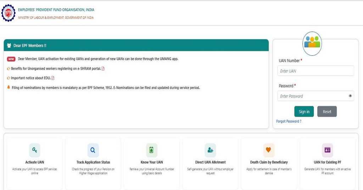
Task: Click the Activate your UAN to access EPF description
Action: (34, 171)
